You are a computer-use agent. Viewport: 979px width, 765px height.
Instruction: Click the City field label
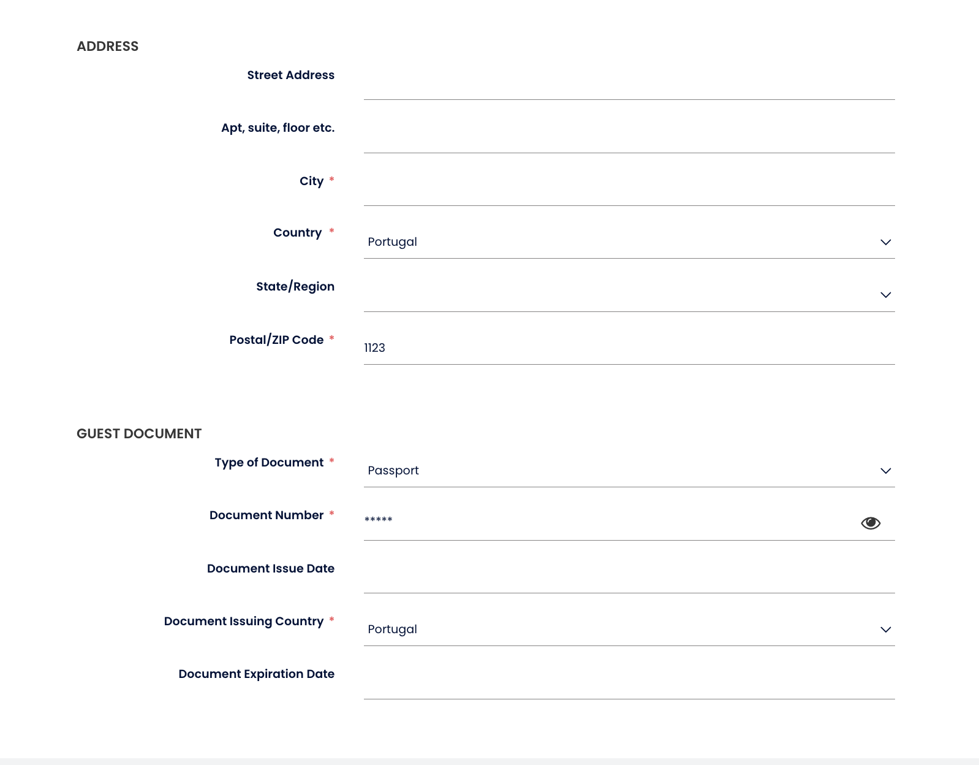tap(311, 181)
